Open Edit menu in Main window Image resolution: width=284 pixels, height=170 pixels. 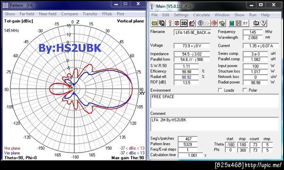tap(166, 15)
